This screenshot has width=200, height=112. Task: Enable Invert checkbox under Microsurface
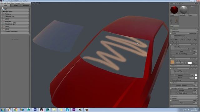tap(171, 56)
